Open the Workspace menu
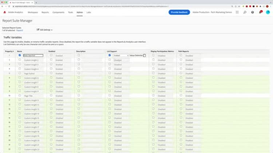The height and width of the screenshot is (153, 273). click(33, 12)
